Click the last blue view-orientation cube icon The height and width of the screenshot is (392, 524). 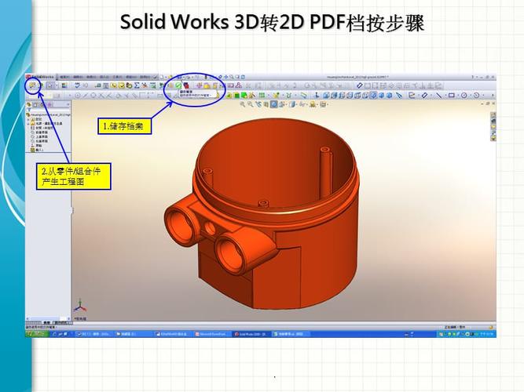[x=390, y=95]
